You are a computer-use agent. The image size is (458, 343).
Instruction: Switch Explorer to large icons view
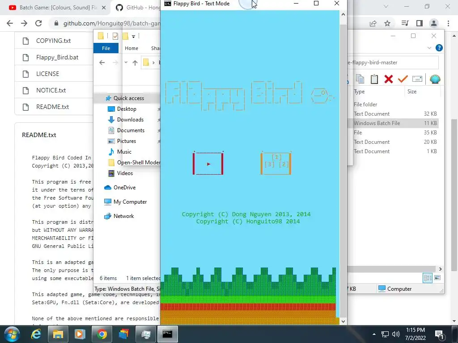coord(437,278)
